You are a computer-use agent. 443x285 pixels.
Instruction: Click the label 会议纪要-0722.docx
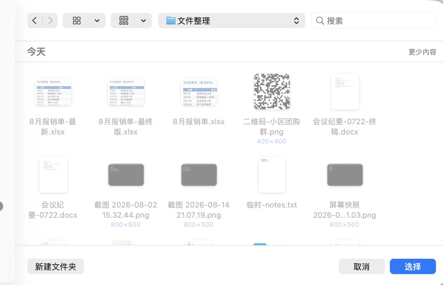click(53, 210)
